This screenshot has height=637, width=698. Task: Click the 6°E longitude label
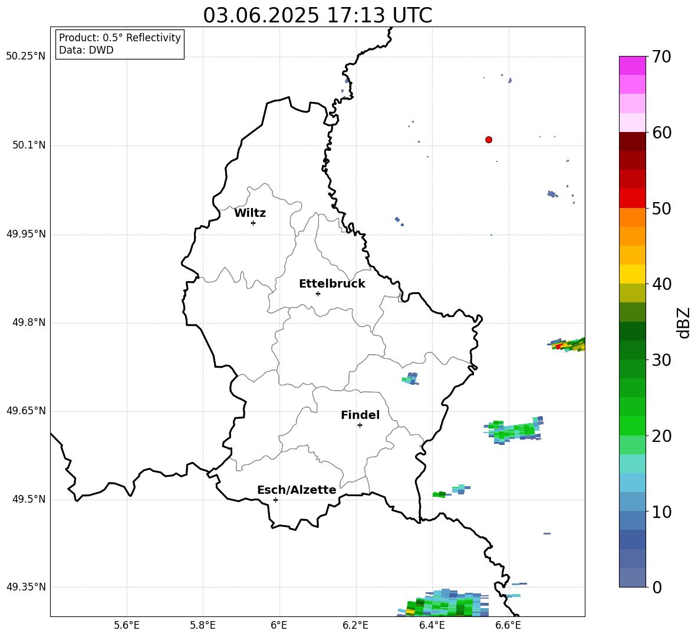(279, 625)
